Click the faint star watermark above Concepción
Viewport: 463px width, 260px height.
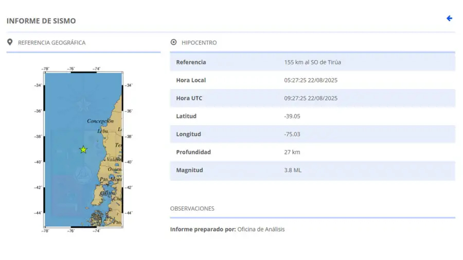(82, 105)
